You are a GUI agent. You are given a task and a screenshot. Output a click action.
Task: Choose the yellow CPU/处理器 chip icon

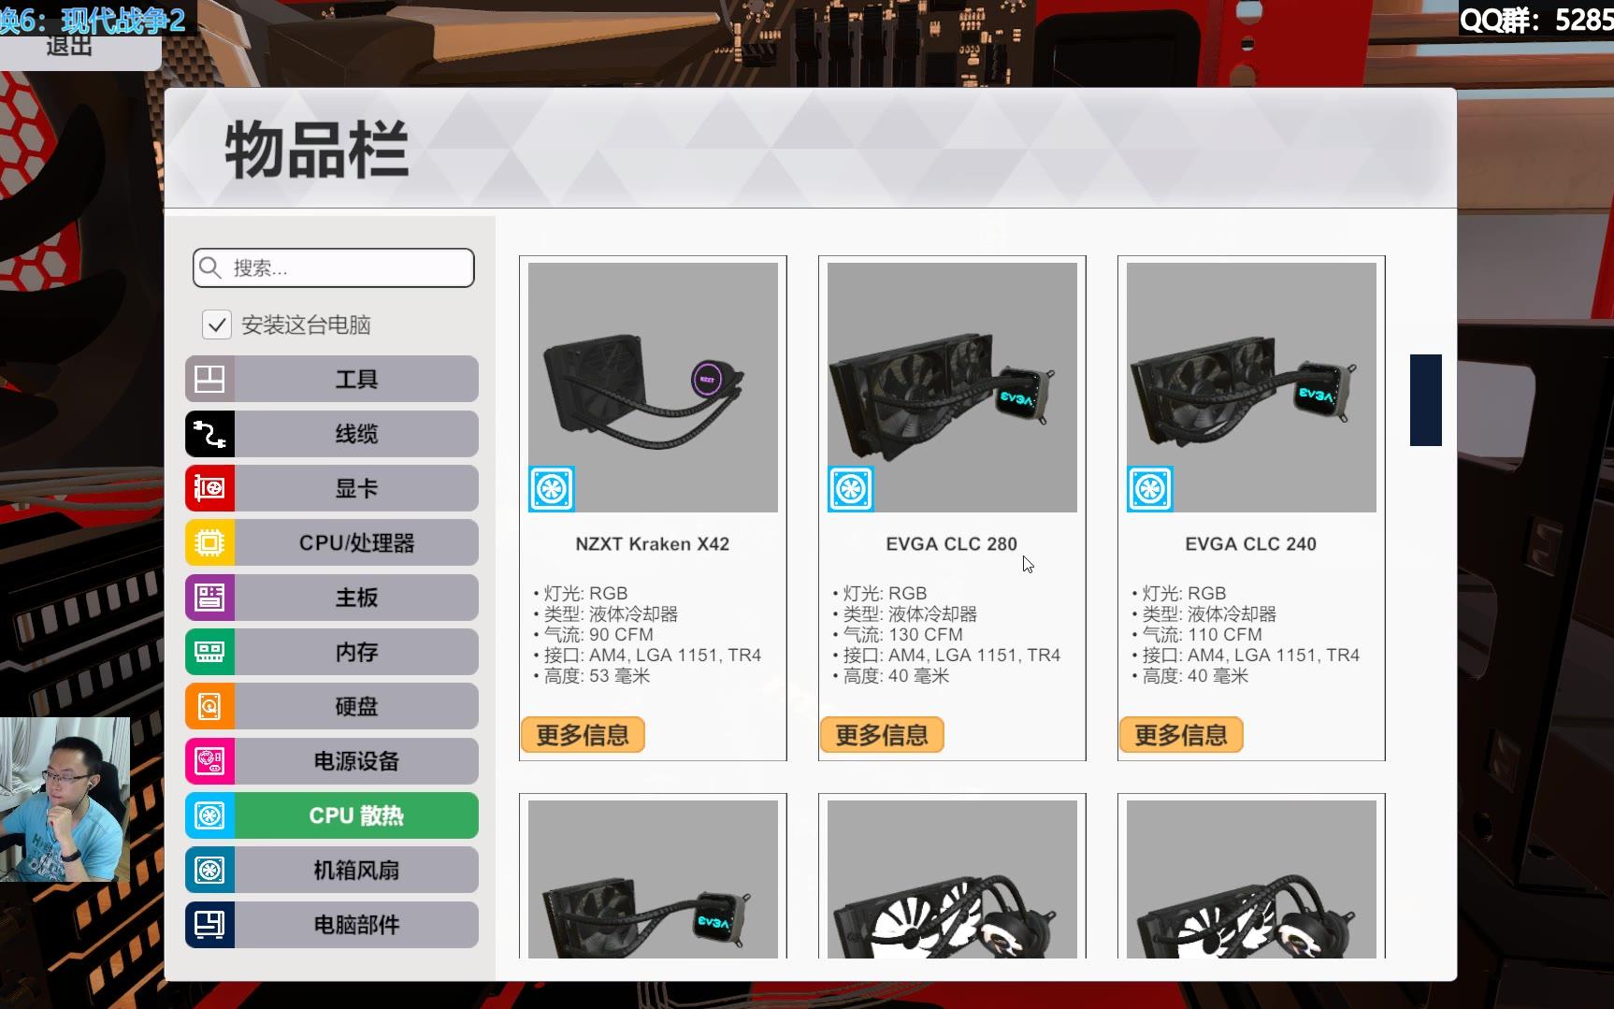tap(209, 542)
